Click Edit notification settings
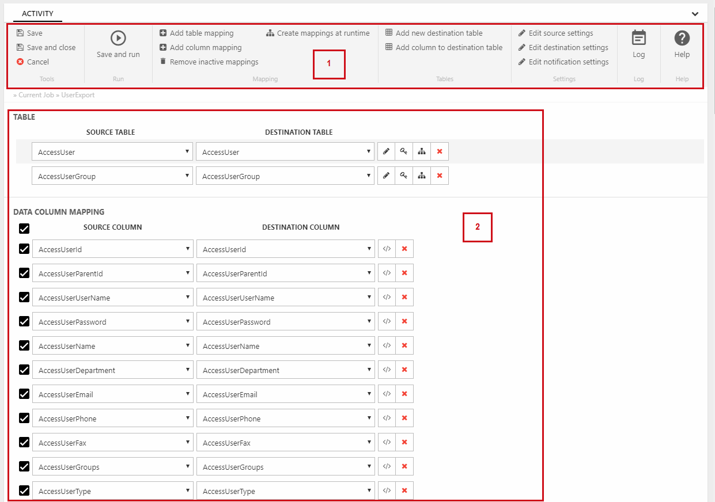 [x=568, y=62]
